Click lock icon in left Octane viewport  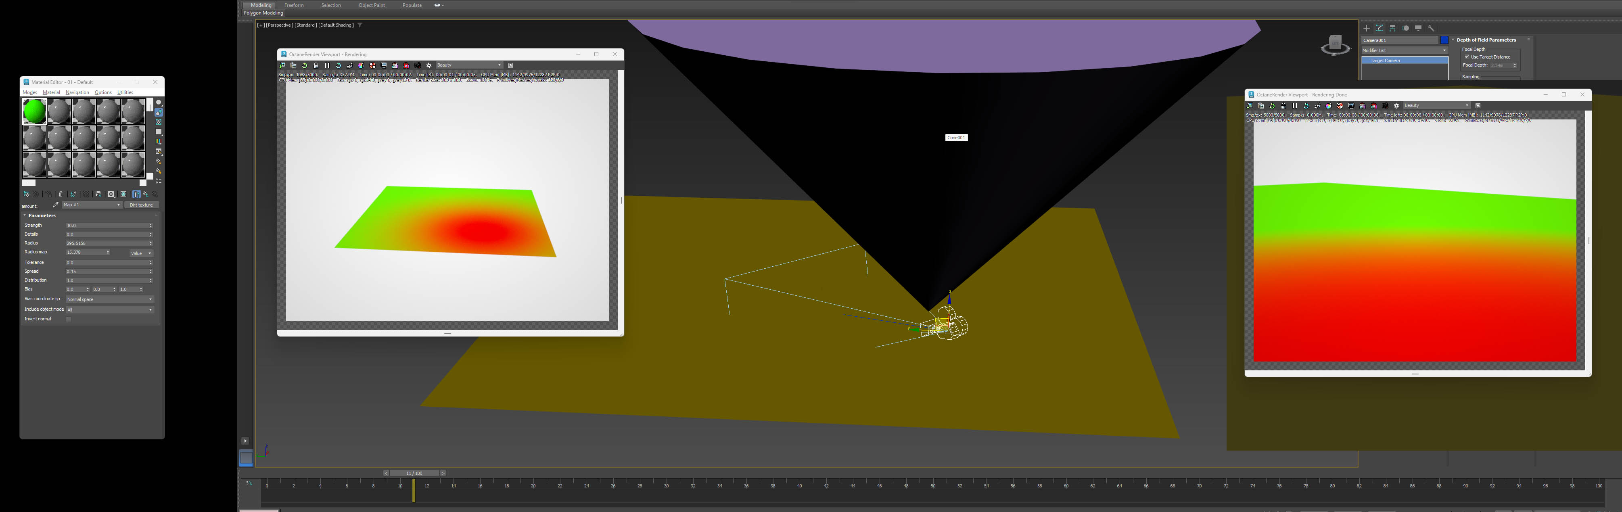[x=316, y=65]
